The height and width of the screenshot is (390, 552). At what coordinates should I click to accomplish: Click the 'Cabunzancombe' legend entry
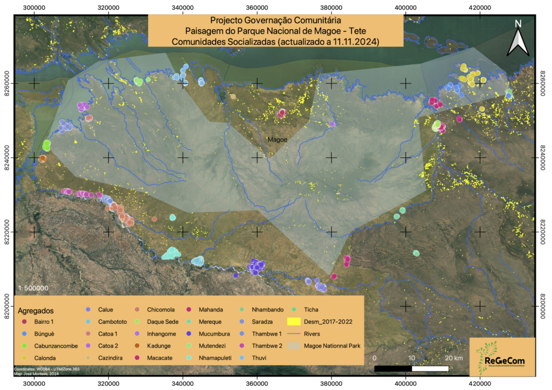50,346
